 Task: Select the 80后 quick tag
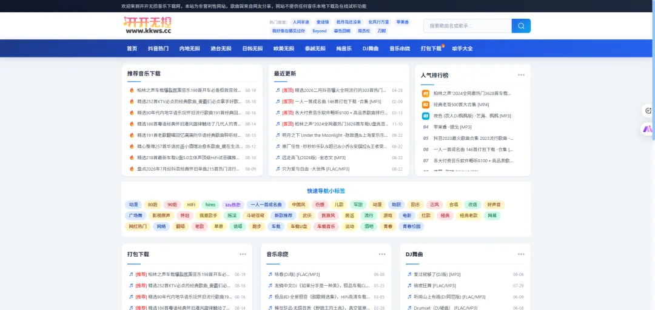pos(152,205)
